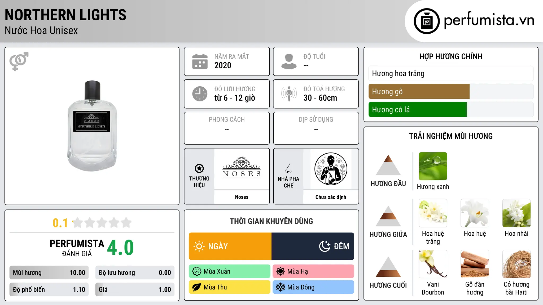The image size is (543, 305).
Task: Click the moon icon in the Đêm bar
Action: (x=325, y=246)
